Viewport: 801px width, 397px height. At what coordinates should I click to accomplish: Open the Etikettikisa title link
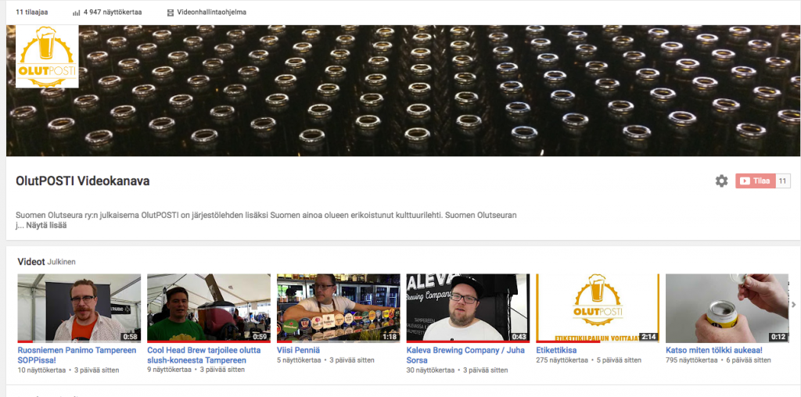(556, 351)
